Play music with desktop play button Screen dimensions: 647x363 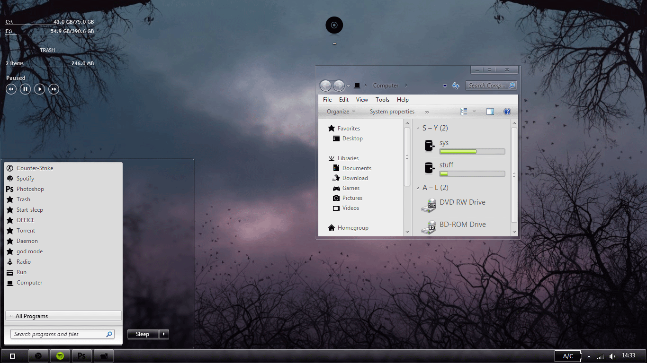pyautogui.click(x=40, y=89)
